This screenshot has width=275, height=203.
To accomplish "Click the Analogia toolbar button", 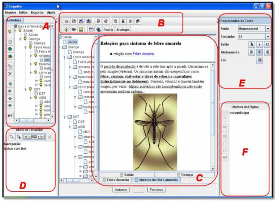I will tap(123, 30).
